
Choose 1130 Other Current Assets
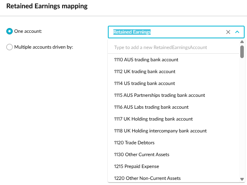(x=142, y=155)
